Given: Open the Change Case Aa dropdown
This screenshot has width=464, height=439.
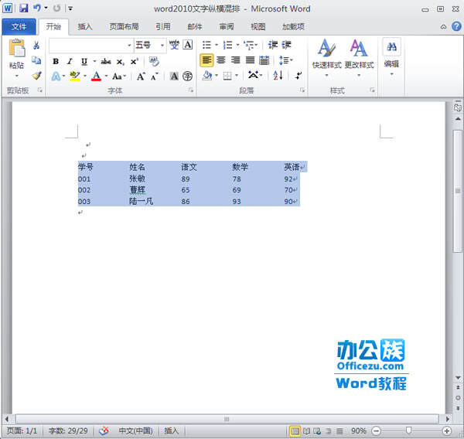Looking at the screenshot, I should [119, 77].
